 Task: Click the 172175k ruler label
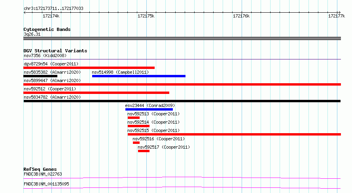pyautogui.click(x=146, y=16)
